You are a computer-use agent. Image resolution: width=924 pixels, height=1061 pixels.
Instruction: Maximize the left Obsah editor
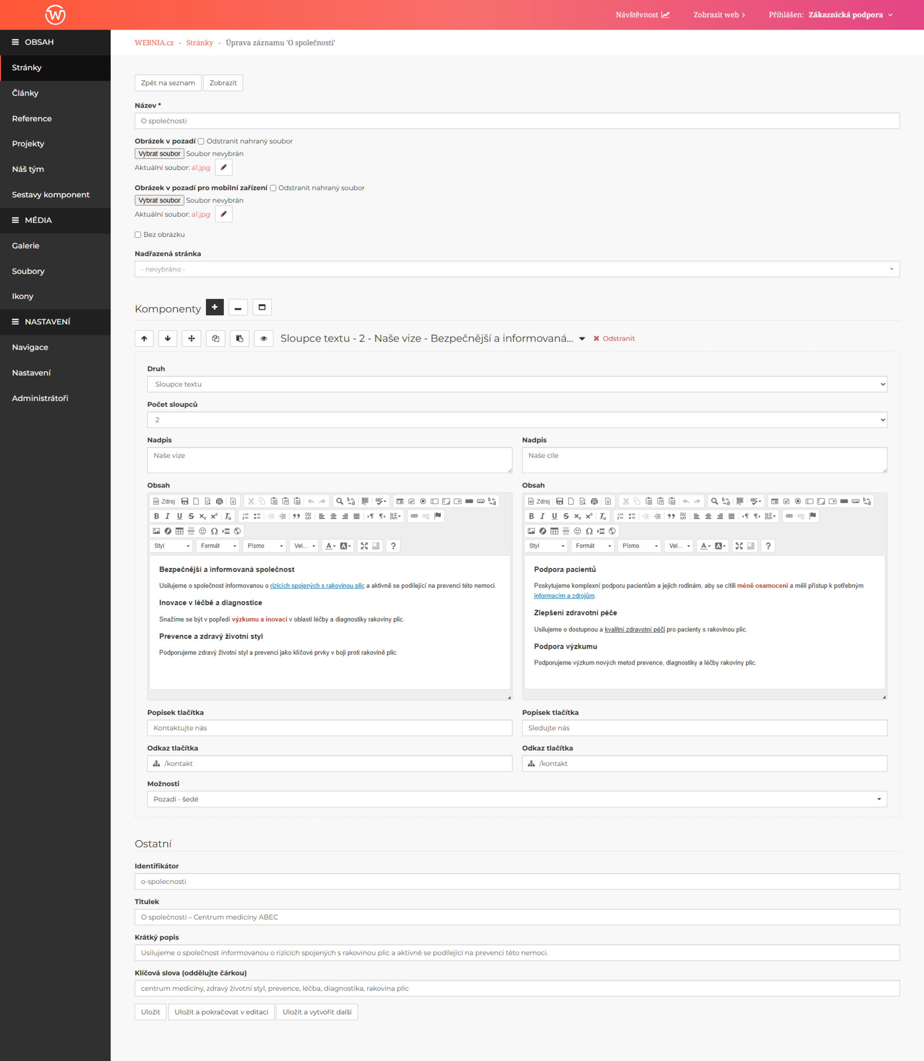364,546
